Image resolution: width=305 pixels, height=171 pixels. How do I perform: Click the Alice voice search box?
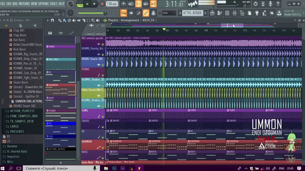click(61, 168)
